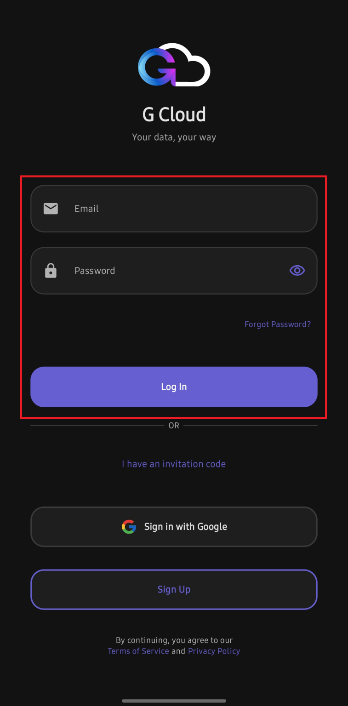
Task: Choose Sign in with Google
Action: 174,527
